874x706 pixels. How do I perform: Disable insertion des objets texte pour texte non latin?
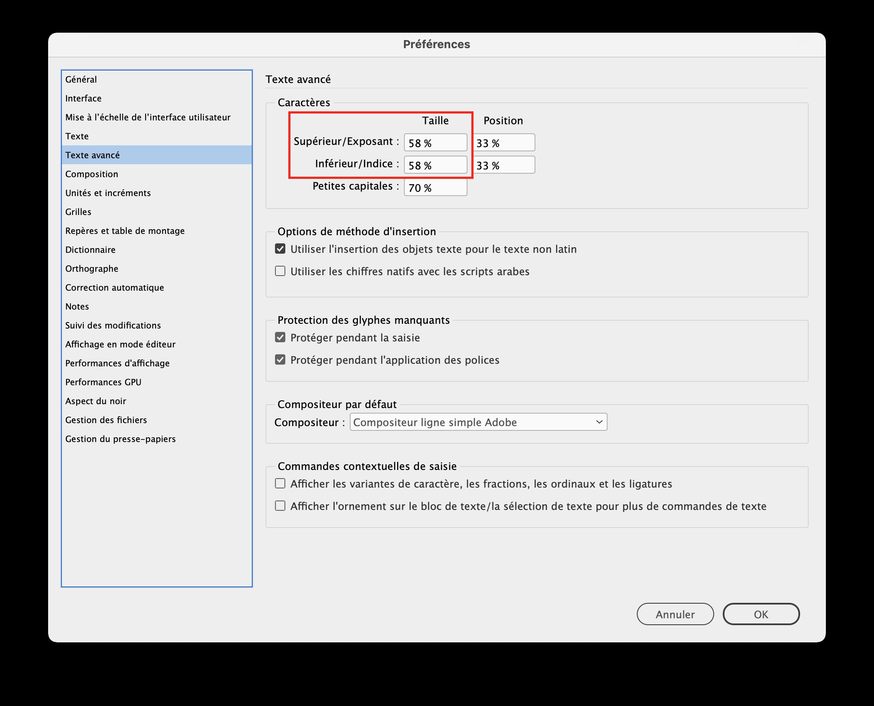coord(280,249)
